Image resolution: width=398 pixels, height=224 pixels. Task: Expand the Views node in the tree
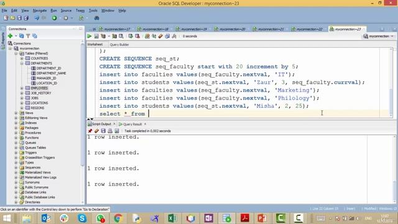[x=16, y=113]
